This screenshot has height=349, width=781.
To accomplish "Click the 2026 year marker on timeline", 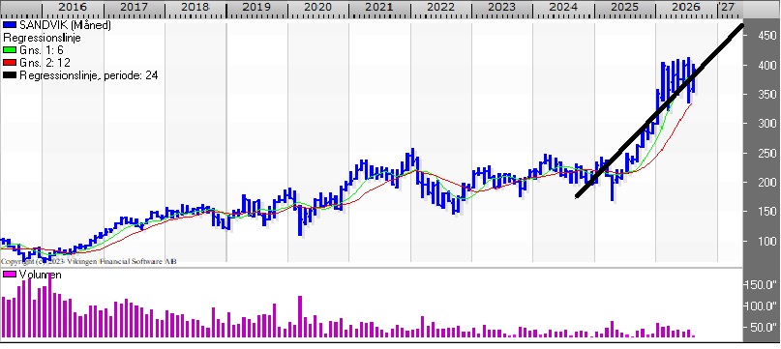I will click(x=686, y=7).
